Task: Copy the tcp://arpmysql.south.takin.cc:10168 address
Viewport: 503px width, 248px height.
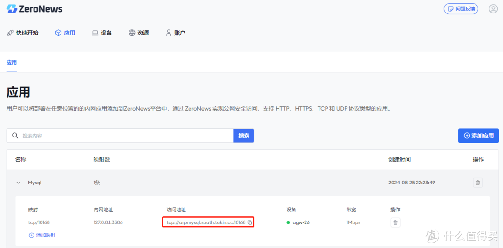Action: (250, 222)
